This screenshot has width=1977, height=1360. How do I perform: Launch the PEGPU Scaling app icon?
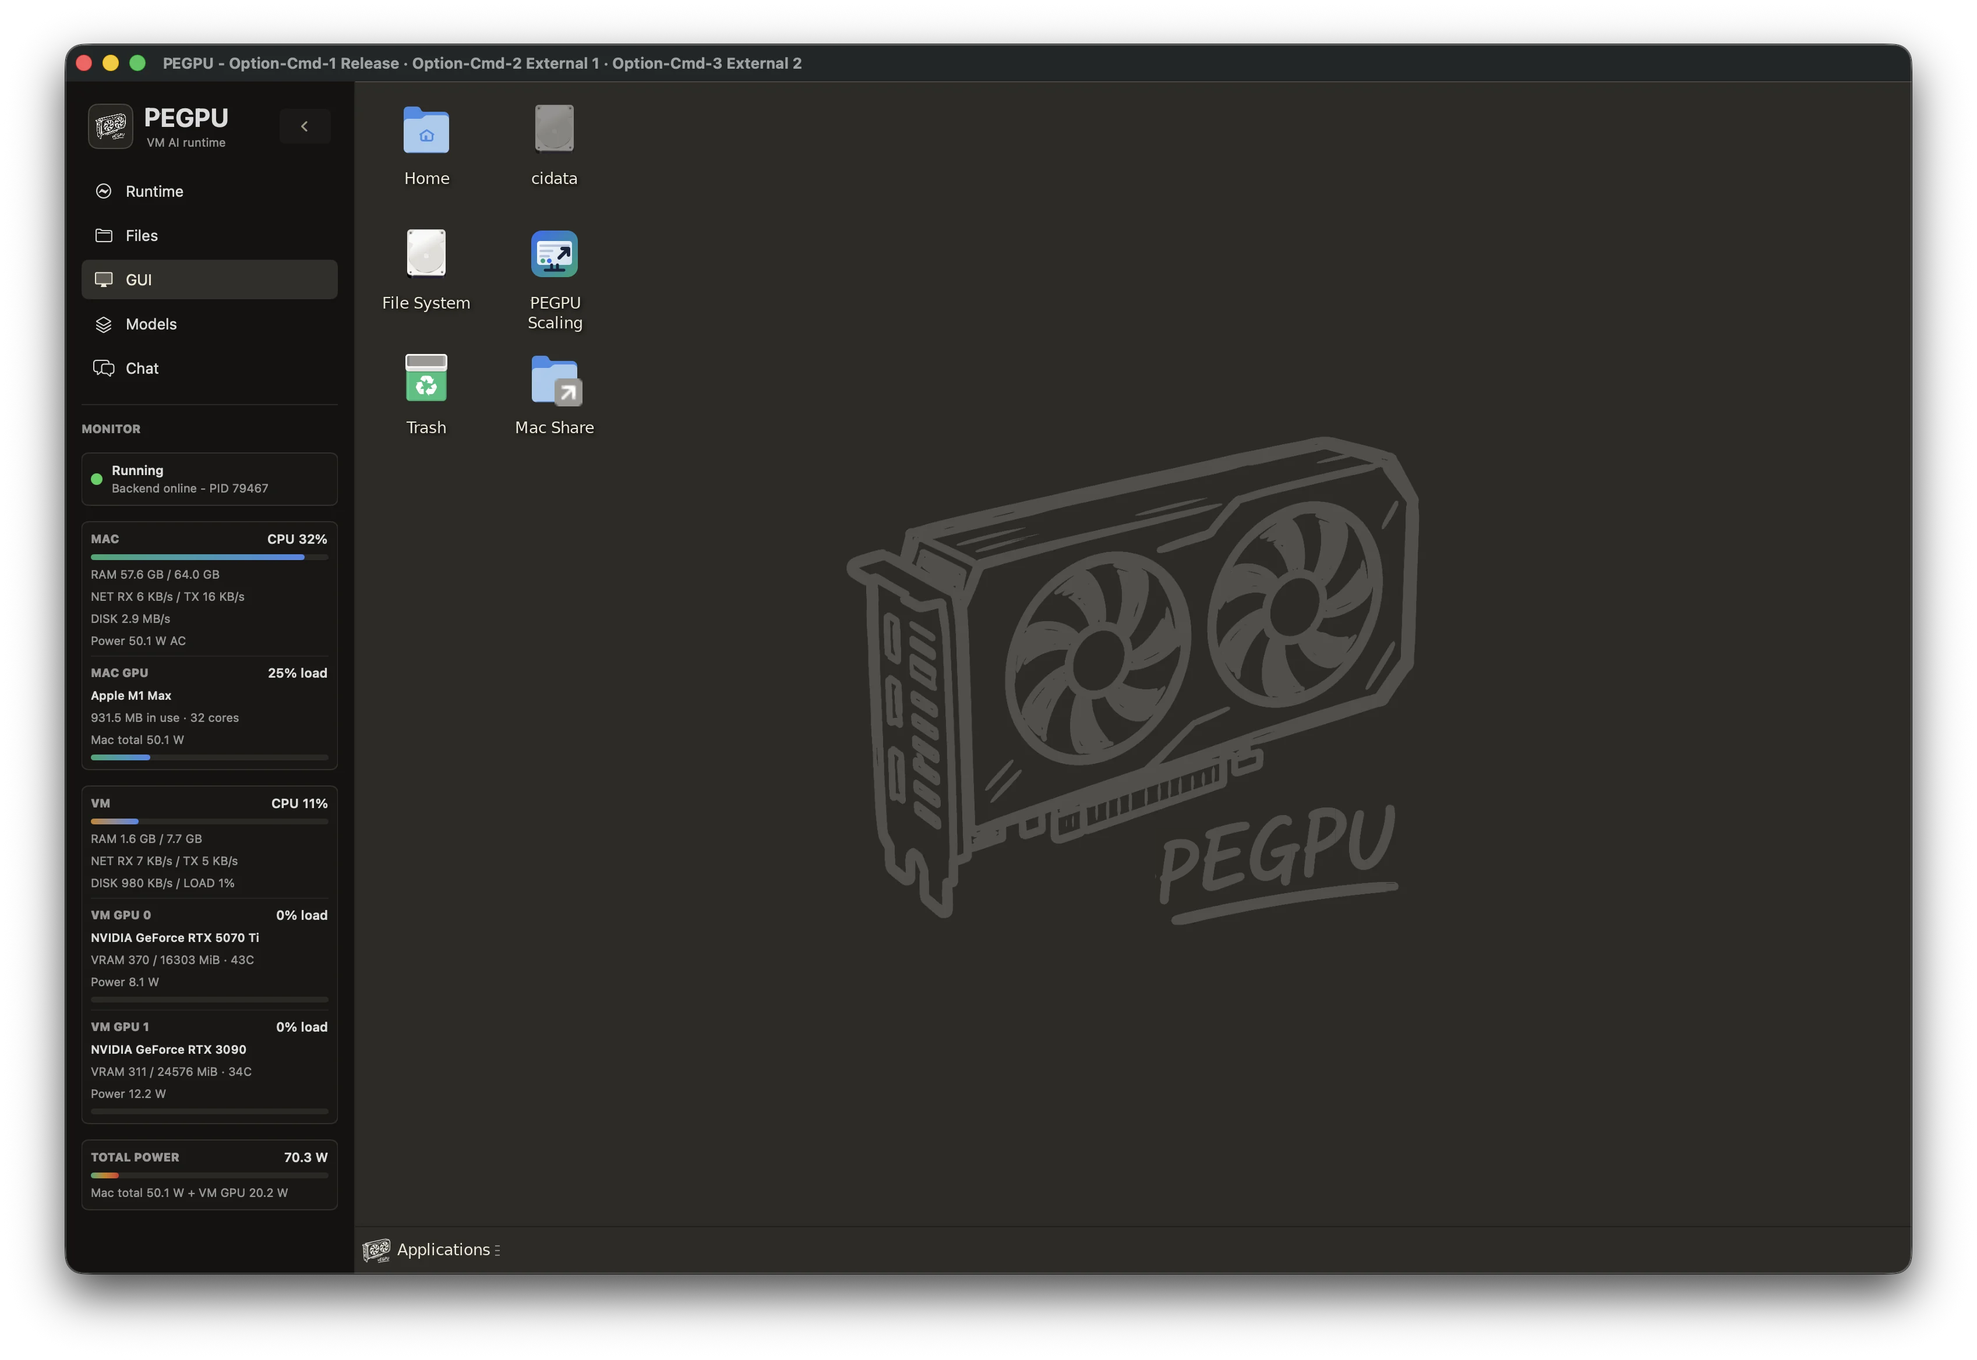(x=554, y=254)
